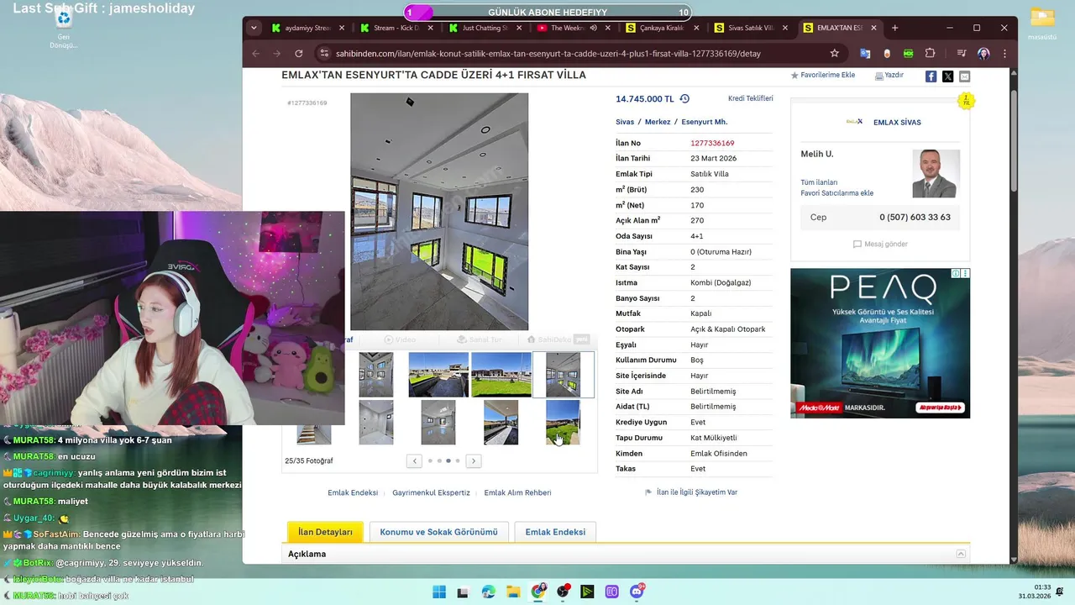The width and height of the screenshot is (1075, 605).
Task: Open File Explorer from the taskbar
Action: [x=513, y=592]
